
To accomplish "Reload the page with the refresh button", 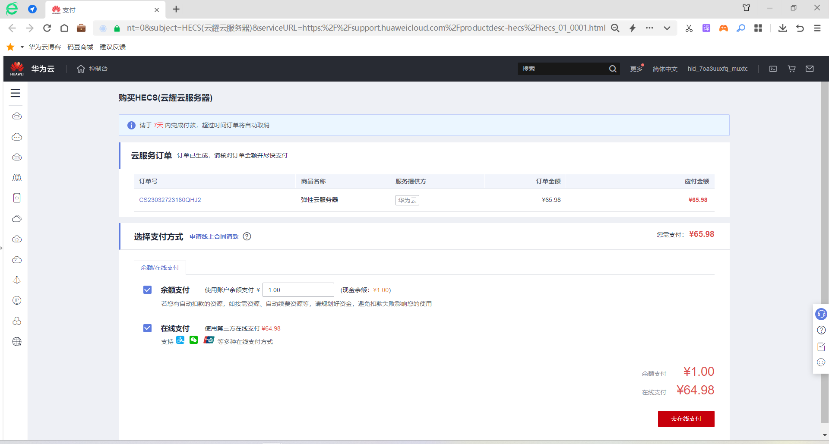I will point(47,28).
